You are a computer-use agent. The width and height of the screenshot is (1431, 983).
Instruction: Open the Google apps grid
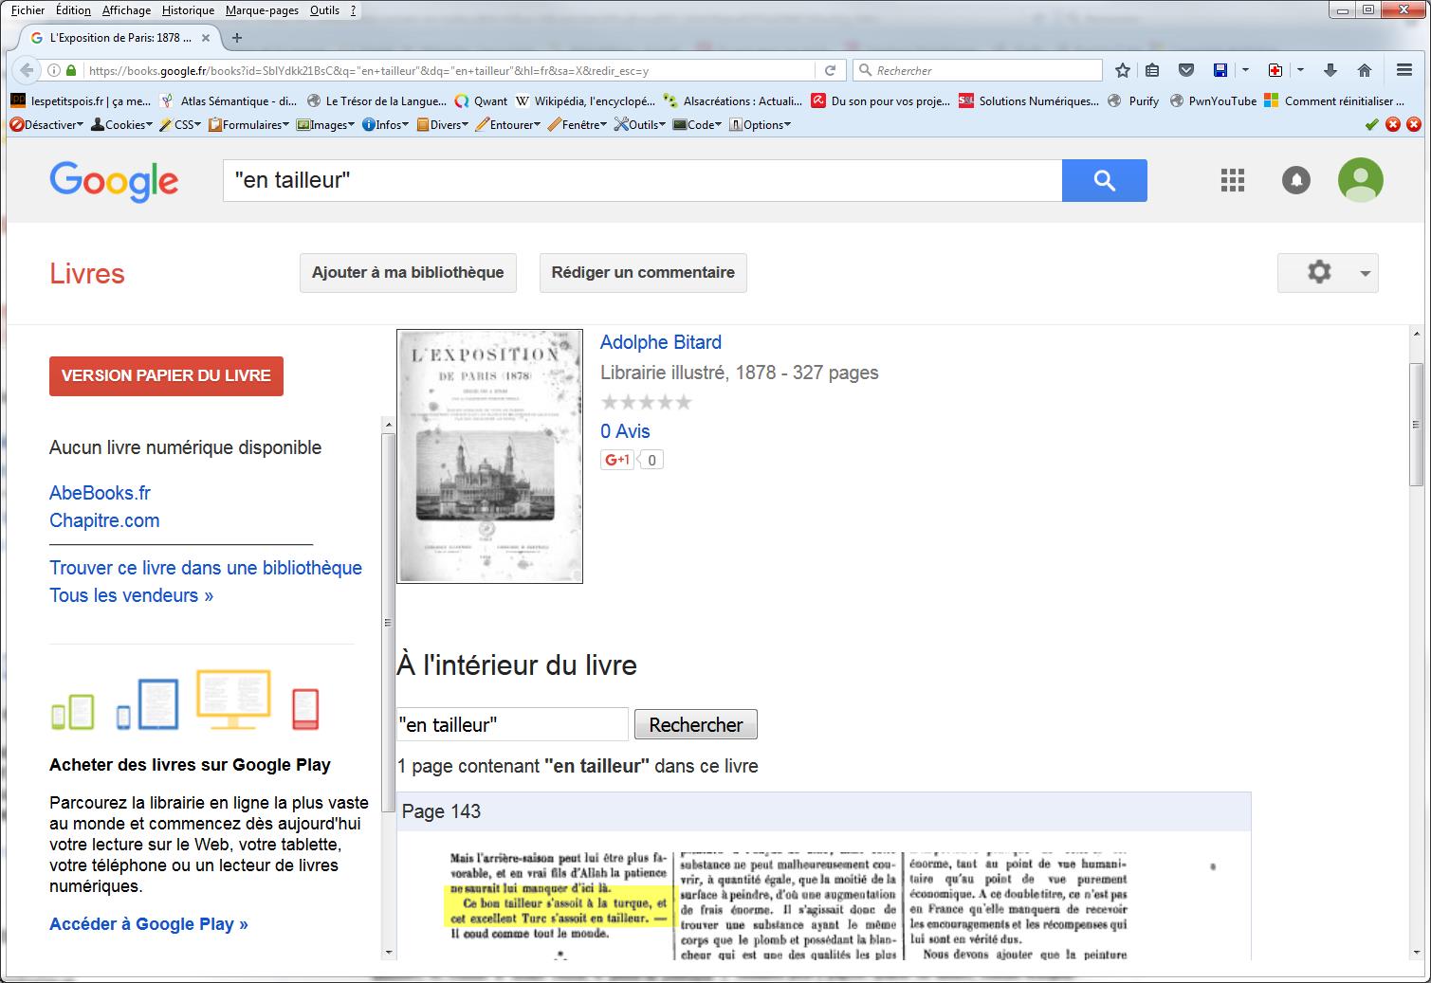[1232, 180]
